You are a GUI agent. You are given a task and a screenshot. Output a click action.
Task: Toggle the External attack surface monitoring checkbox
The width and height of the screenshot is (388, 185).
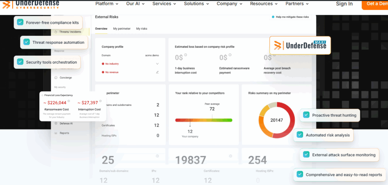306,155
